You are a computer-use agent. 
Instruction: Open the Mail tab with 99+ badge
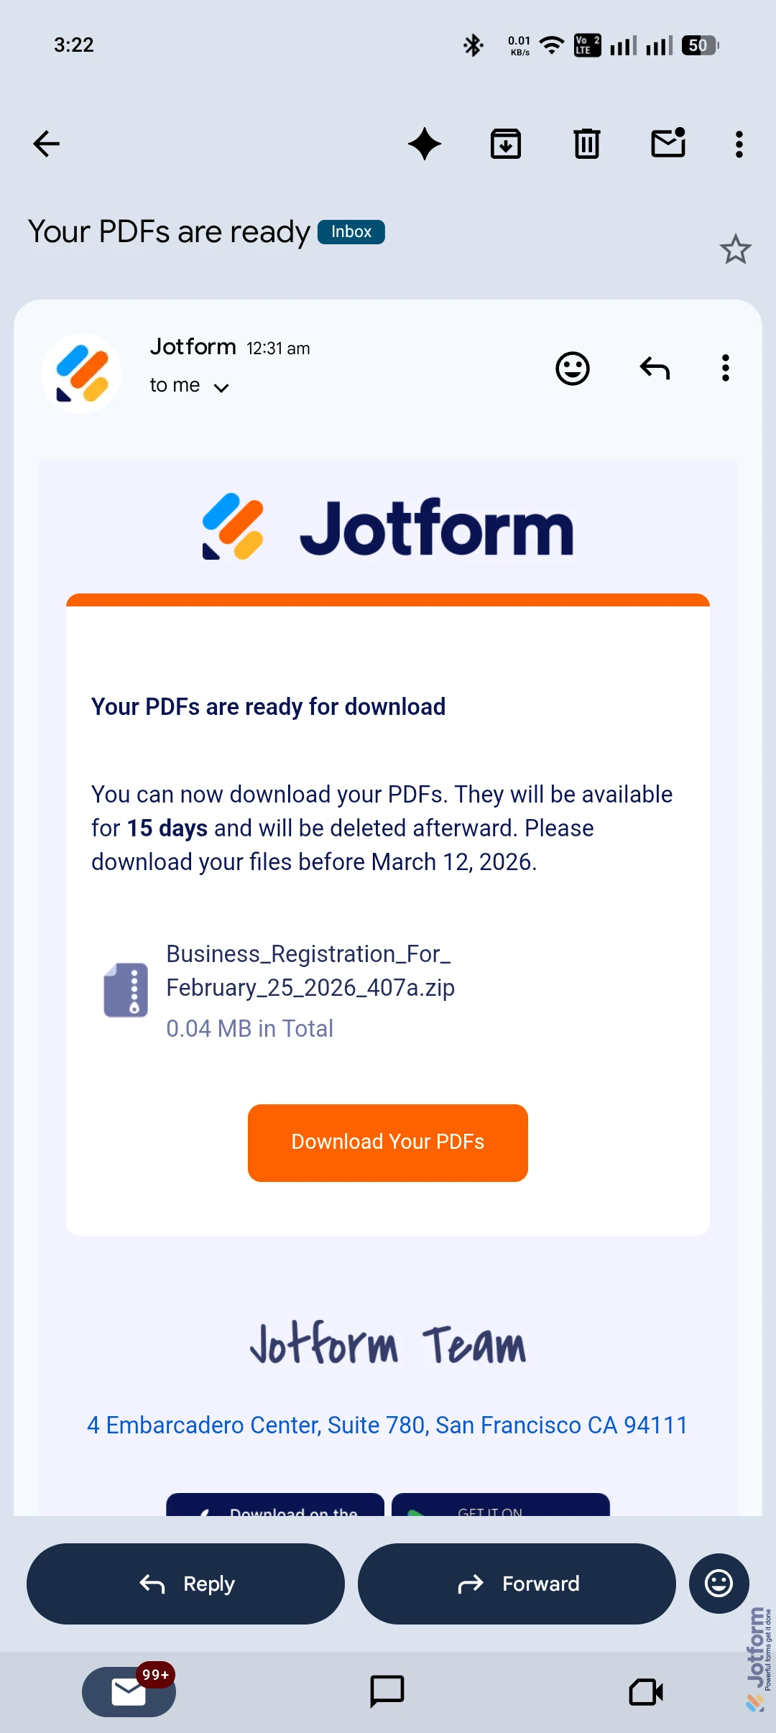pos(129,1691)
